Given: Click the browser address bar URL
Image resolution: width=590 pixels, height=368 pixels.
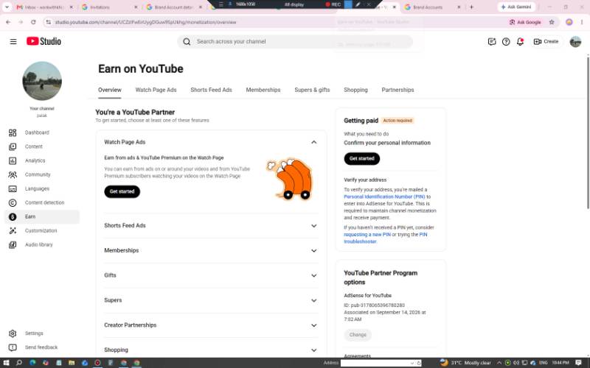Looking at the screenshot, I should tap(145, 22).
